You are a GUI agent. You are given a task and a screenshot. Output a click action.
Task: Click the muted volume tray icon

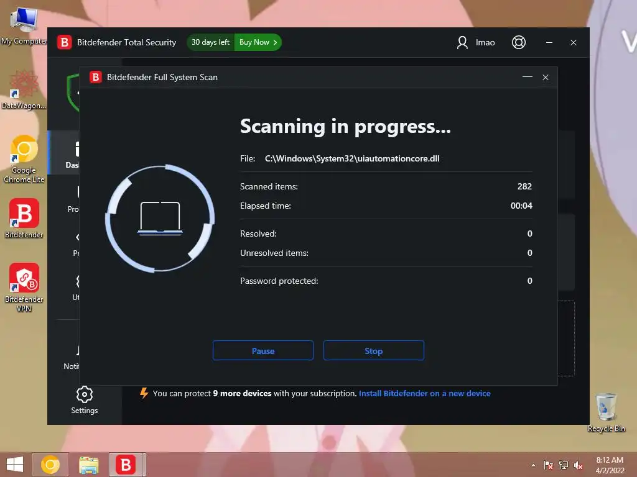click(578, 465)
